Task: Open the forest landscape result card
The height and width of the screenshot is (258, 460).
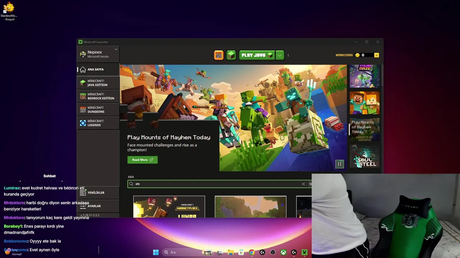Action: (250, 207)
